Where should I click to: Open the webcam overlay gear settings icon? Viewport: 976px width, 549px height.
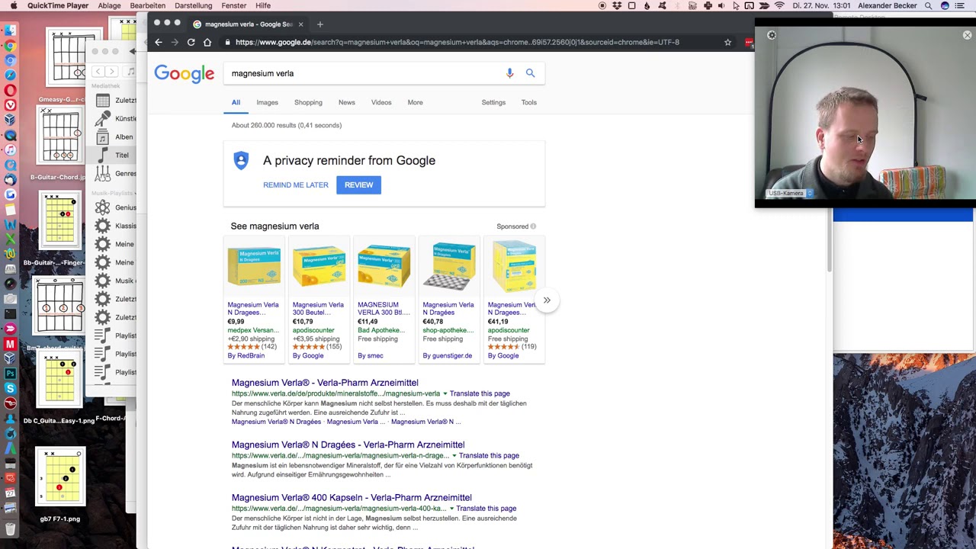coord(772,35)
